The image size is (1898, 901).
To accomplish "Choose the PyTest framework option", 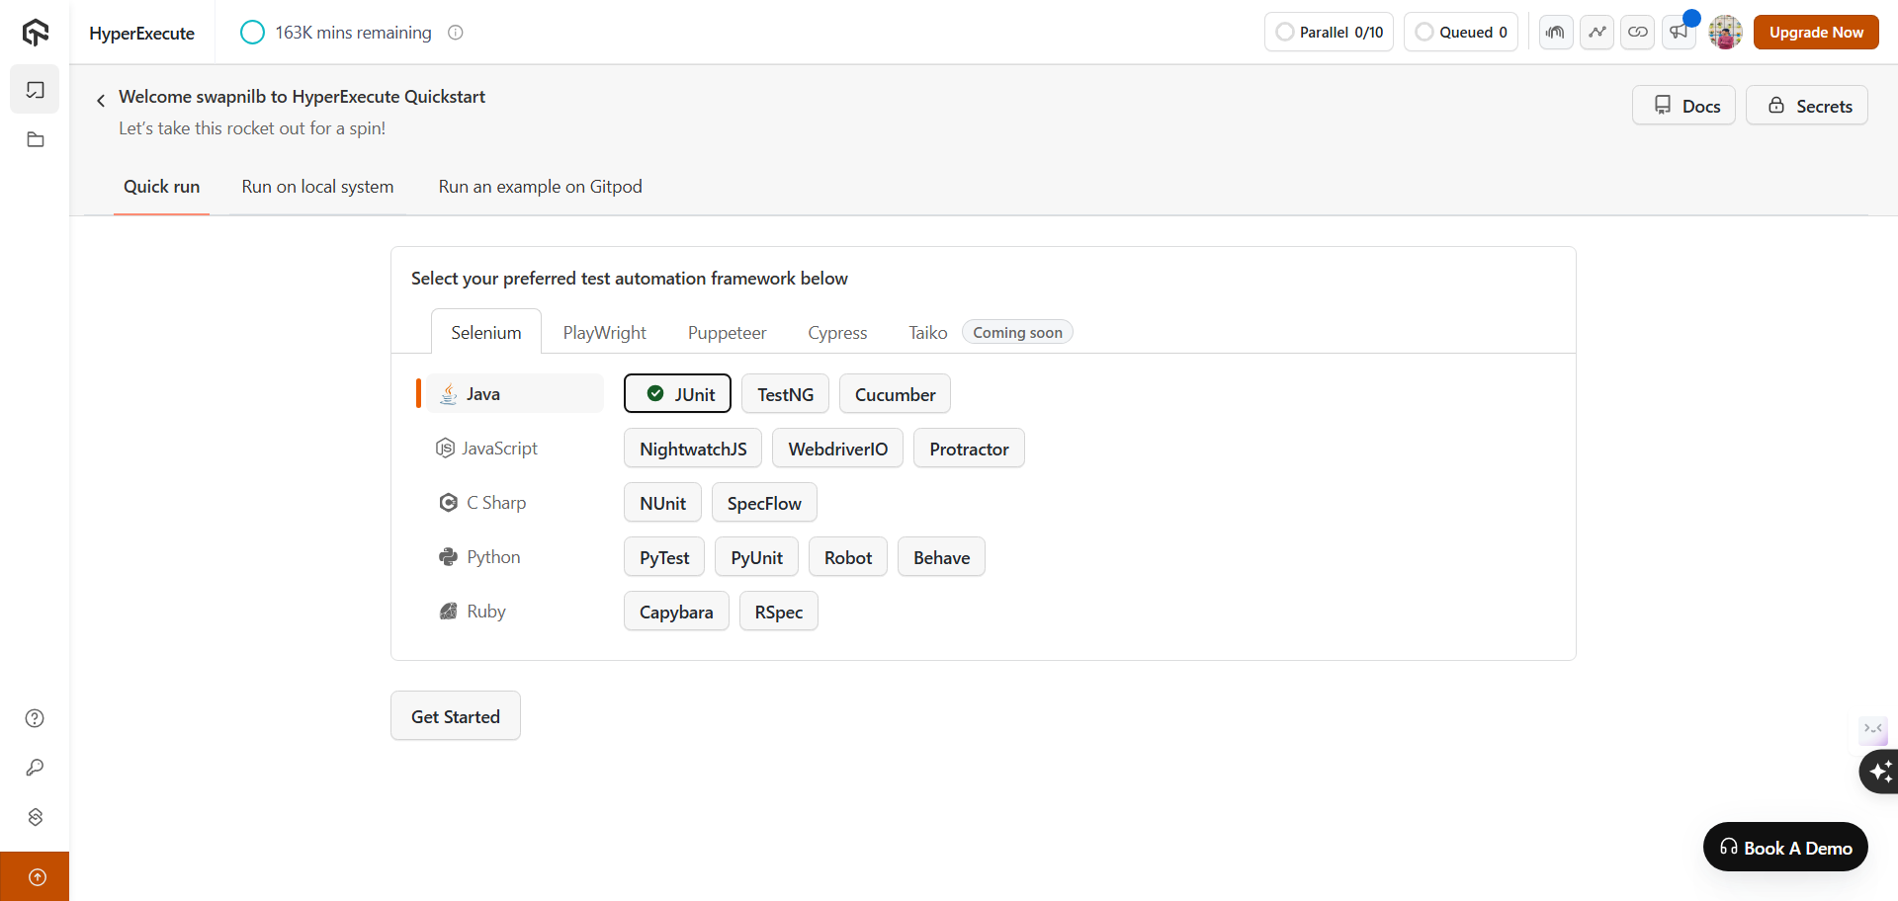I will 664,557.
